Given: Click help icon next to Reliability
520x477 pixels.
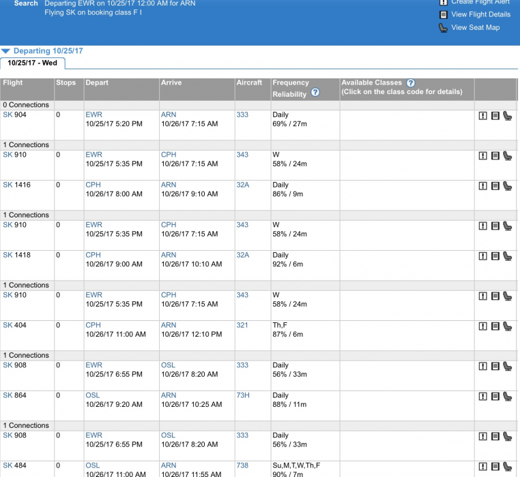Looking at the screenshot, I should [315, 93].
